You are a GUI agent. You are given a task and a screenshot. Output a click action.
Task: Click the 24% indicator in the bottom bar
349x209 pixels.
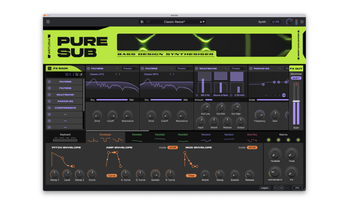coord(297,188)
